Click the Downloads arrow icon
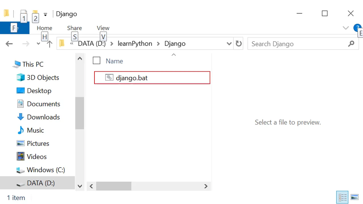363x204 pixels. tap(20, 117)
